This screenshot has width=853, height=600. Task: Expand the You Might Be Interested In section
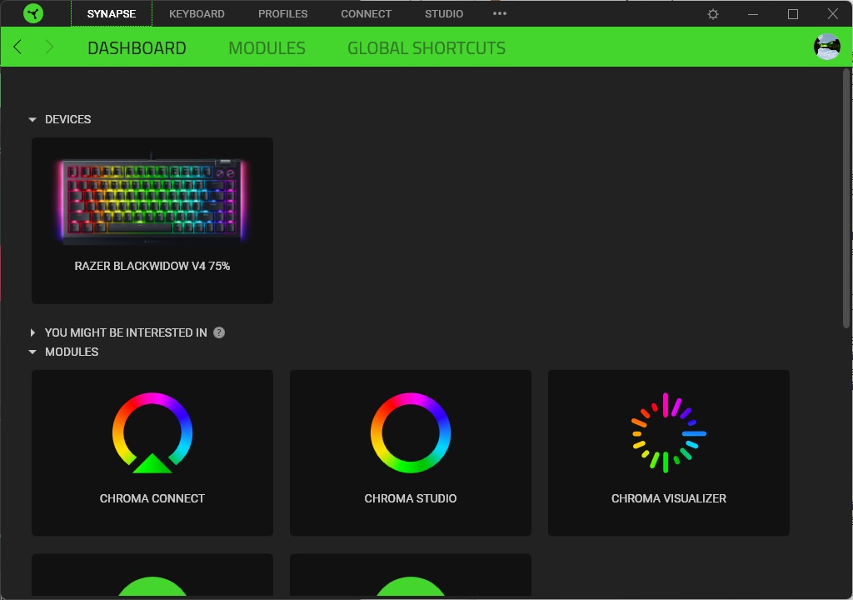coord(32,332)
